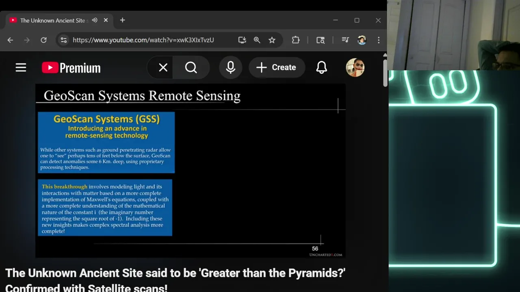Install app icon in address bar
This screenshot has height=292, width=520.
[242, 40]
